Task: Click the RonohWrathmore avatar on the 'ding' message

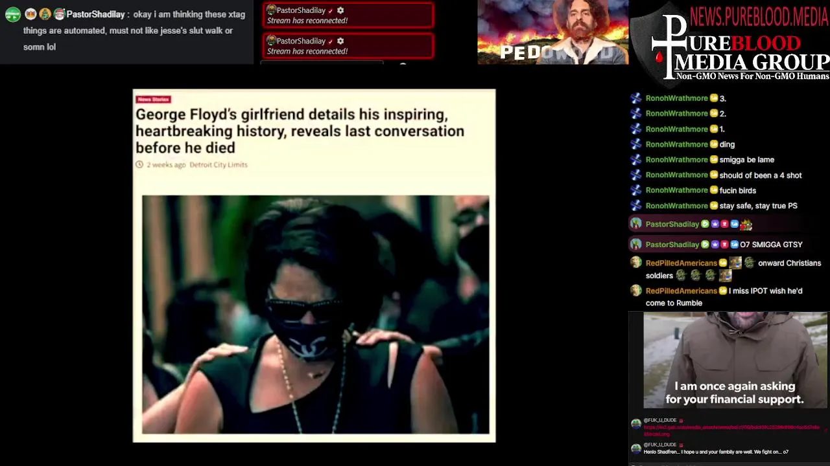Action: (x=636, y=144)
